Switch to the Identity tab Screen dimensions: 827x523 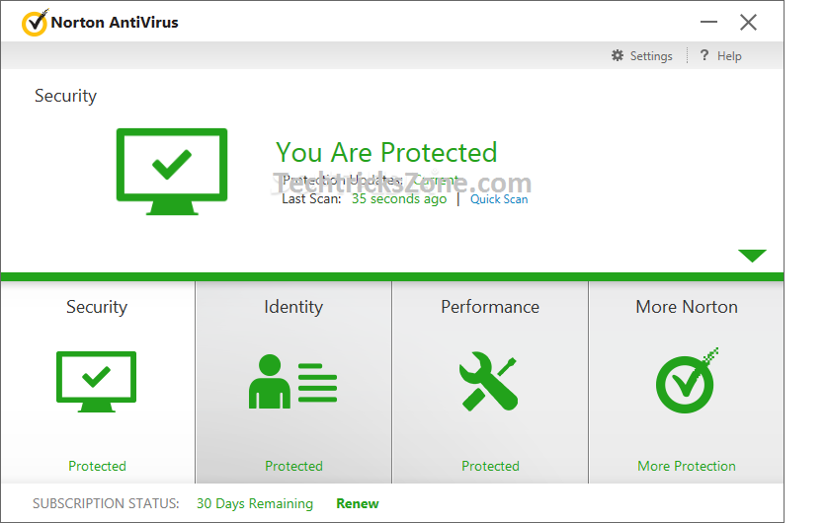point(293,307)
